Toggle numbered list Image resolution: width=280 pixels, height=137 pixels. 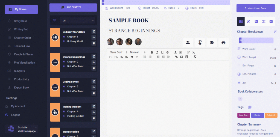coord(145,57)
